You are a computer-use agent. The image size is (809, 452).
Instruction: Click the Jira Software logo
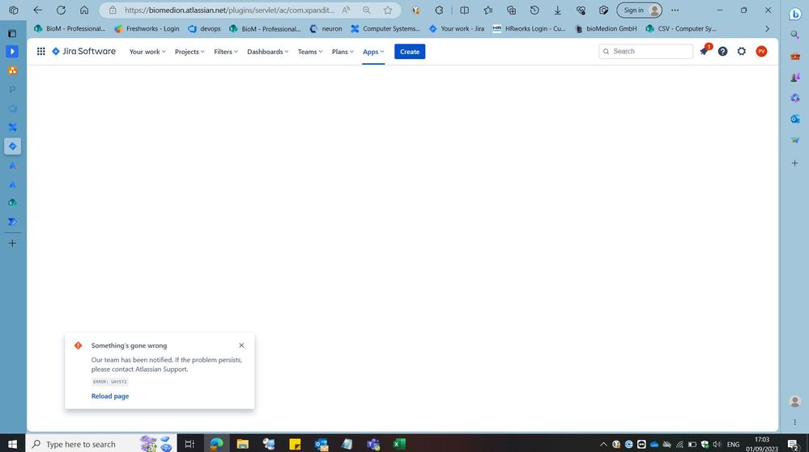(83, 52)
